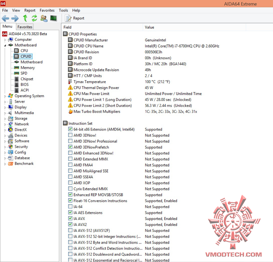Click the Software category icon
Image resolution: width=273 pixels, height=262 pixels.
11,141
